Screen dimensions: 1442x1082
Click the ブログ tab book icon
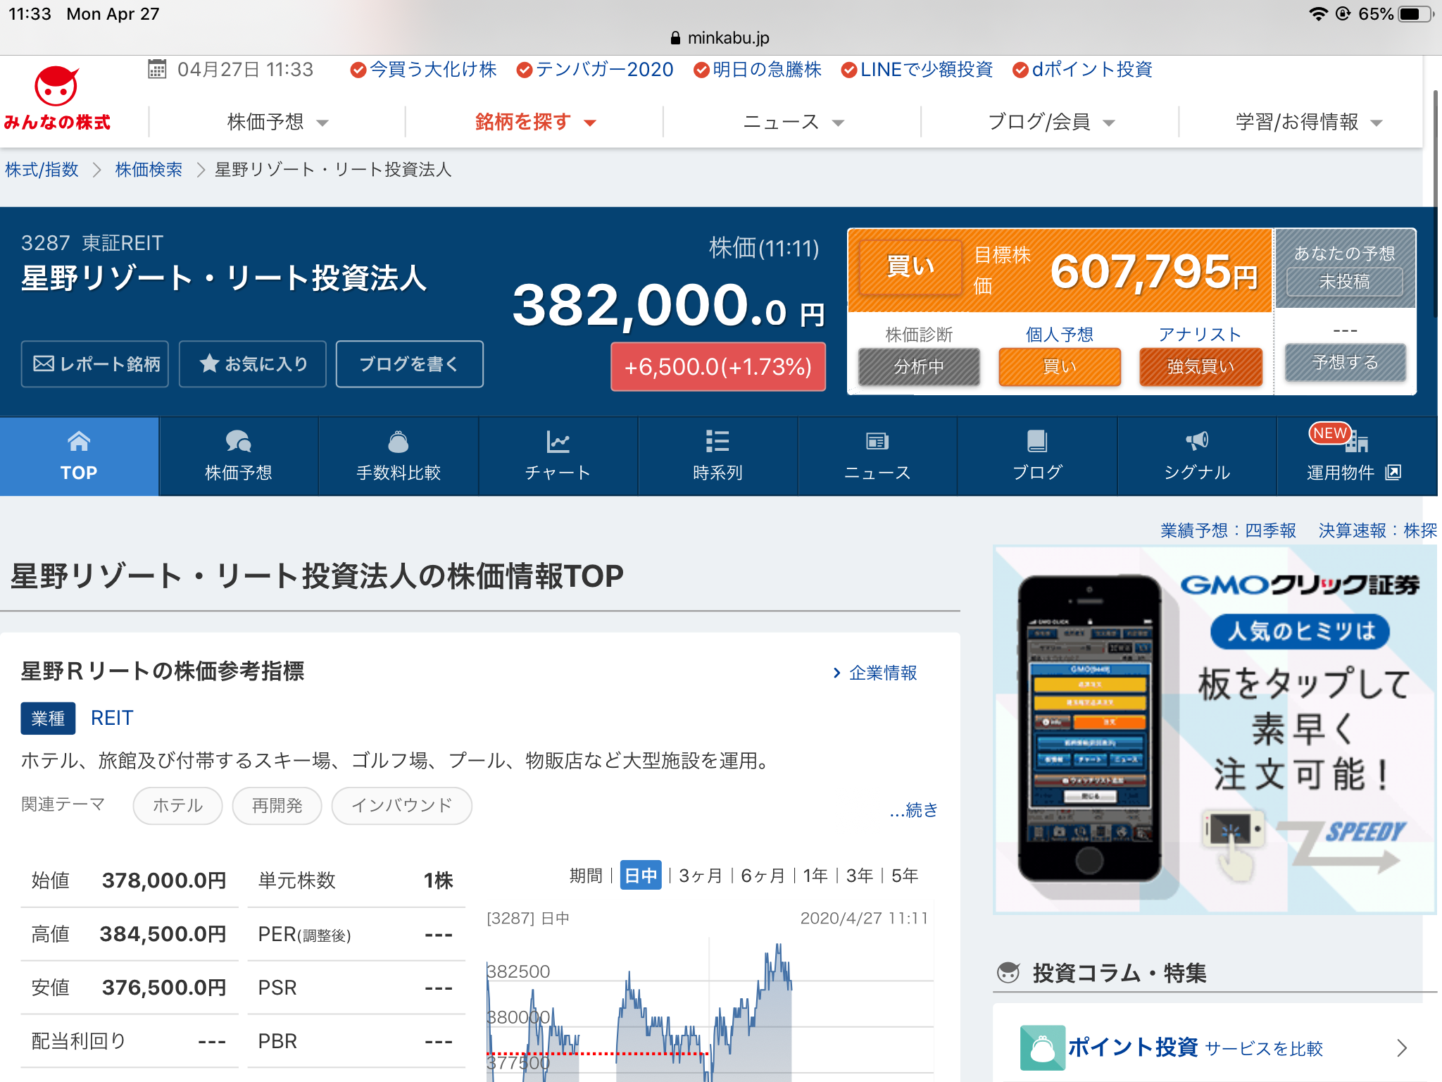point(1037,442)
